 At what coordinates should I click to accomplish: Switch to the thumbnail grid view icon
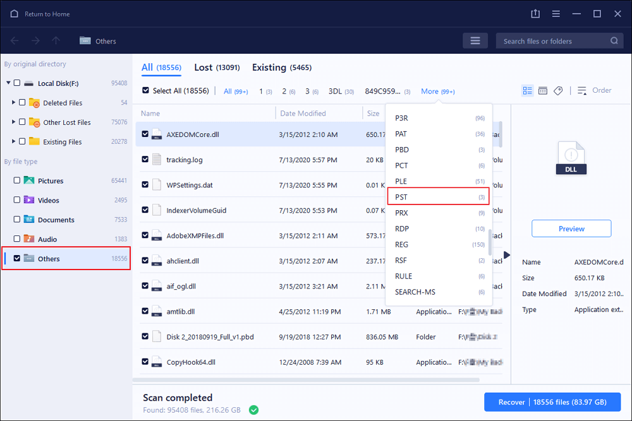[543, 91]
